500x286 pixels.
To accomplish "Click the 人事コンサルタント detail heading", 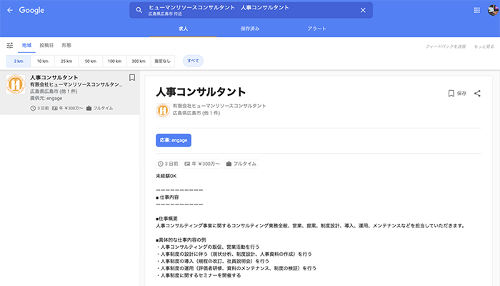I will tap(201, 92).
